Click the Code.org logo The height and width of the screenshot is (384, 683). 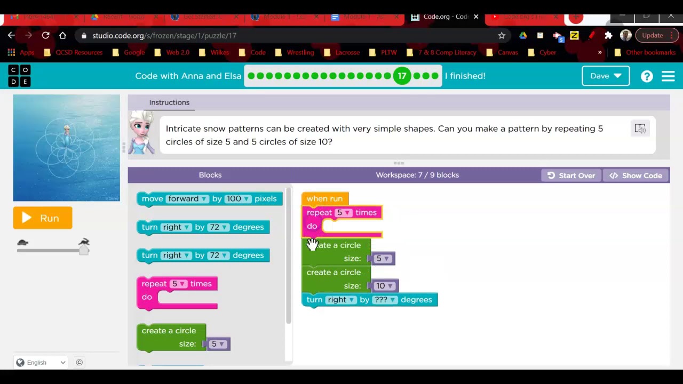[x=19, y=76]
